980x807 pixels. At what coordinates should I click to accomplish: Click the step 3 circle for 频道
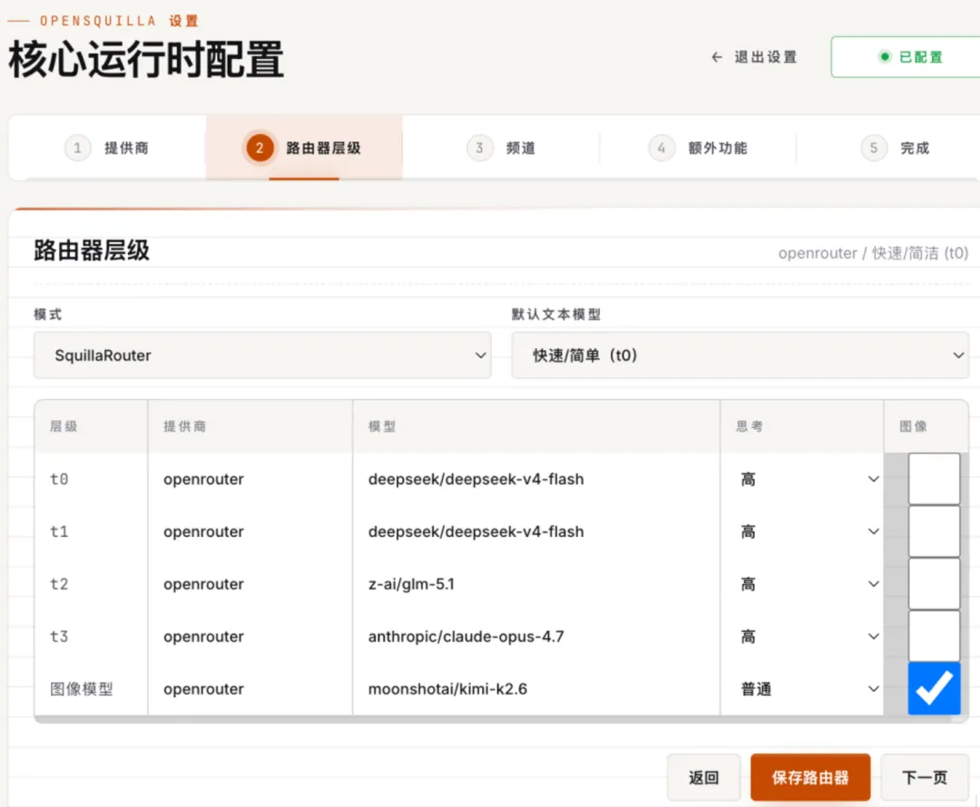click(x=479, y=148)
